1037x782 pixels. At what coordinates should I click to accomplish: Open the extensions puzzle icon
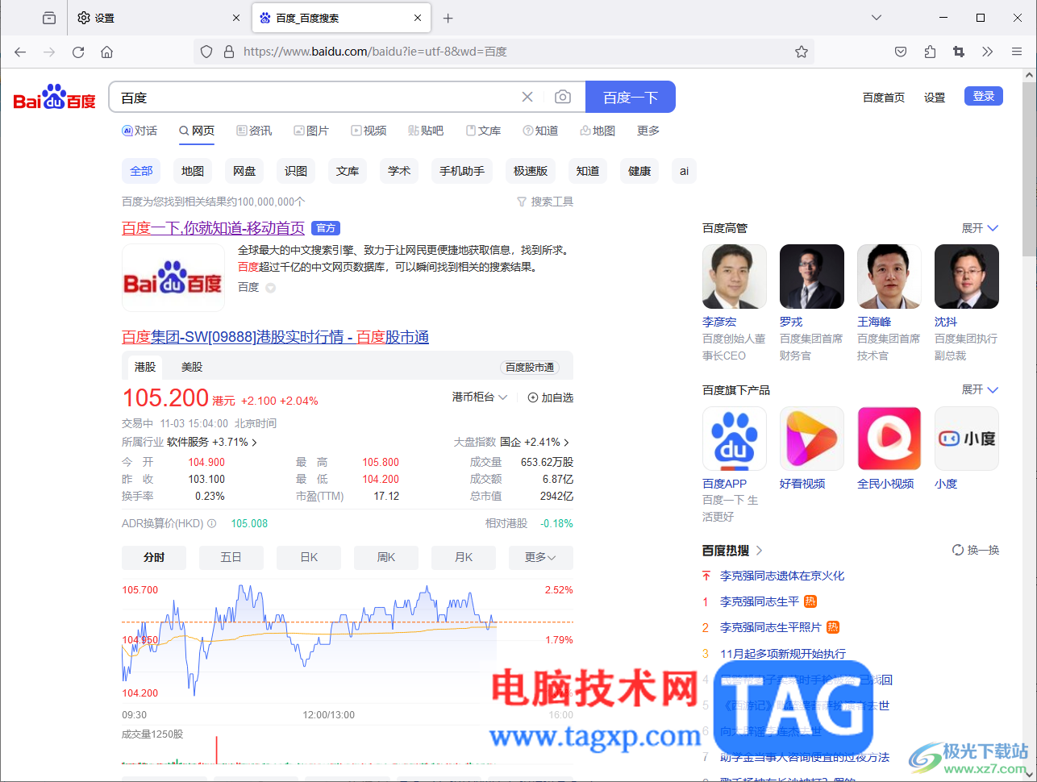930,52
